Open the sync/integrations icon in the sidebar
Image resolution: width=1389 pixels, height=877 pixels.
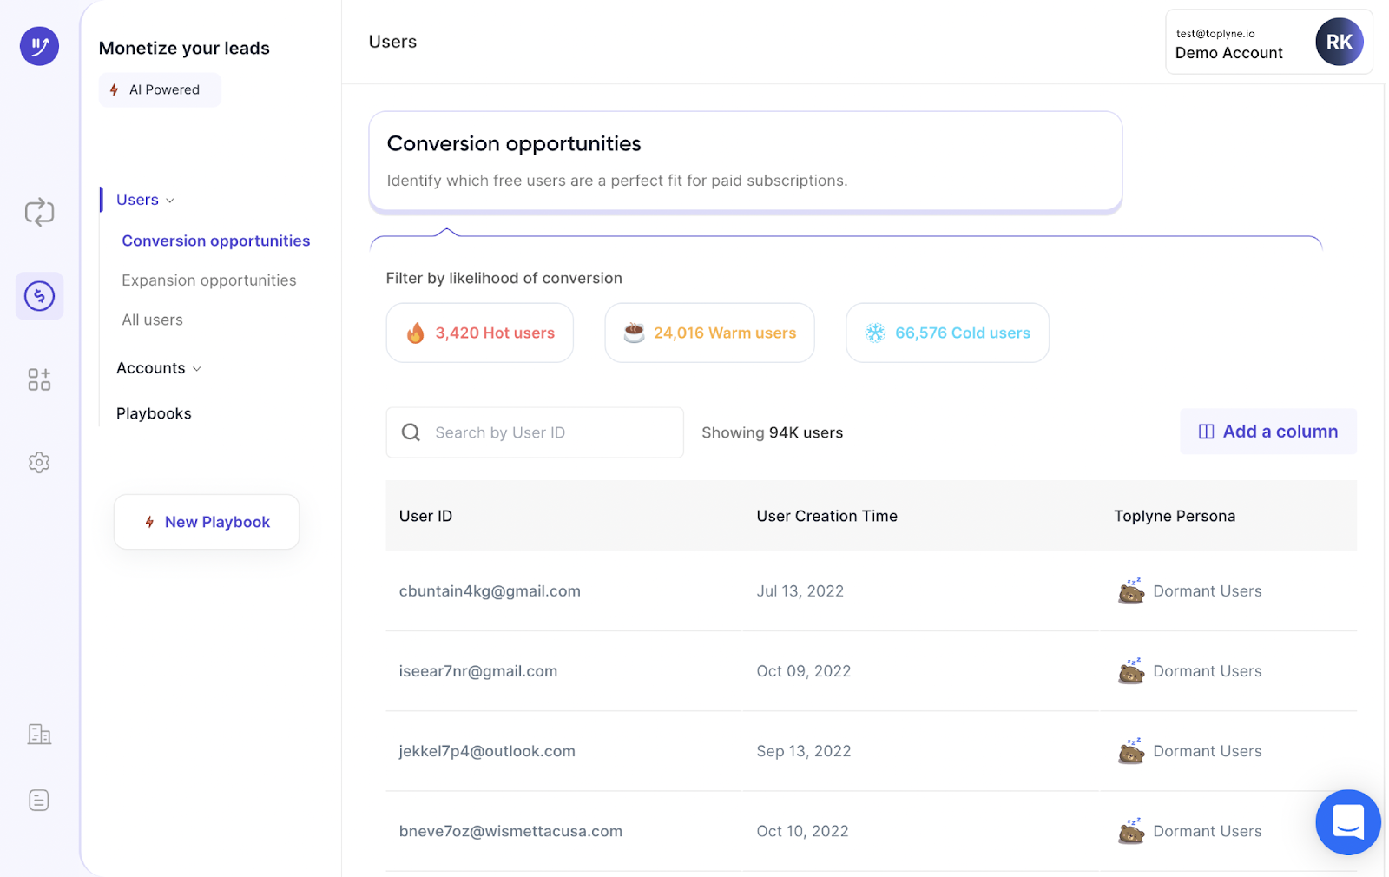click(39, 212)
